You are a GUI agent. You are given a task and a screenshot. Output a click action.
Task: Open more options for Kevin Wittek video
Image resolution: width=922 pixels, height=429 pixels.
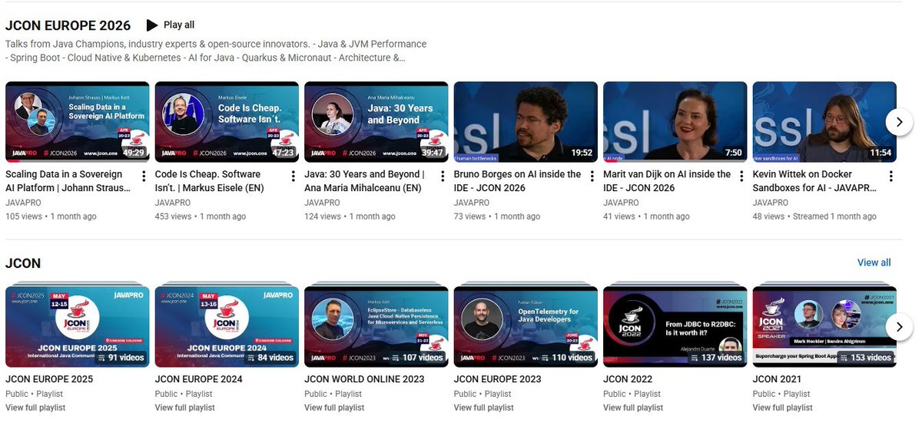[x=890, y=176]
